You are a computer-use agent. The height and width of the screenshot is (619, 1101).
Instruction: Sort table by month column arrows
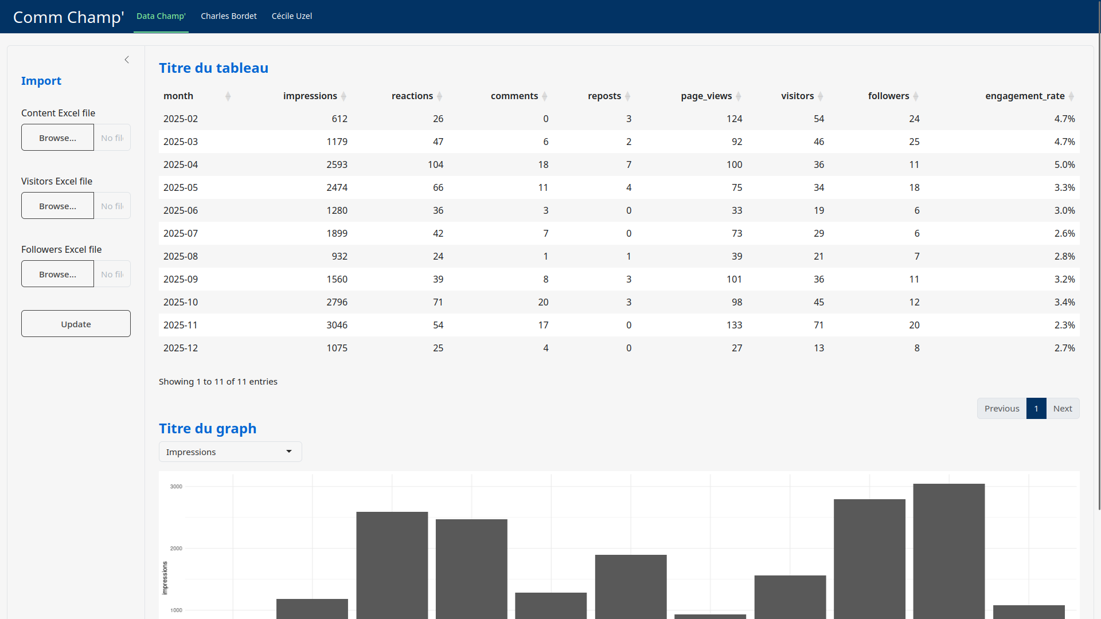point(228,96)
